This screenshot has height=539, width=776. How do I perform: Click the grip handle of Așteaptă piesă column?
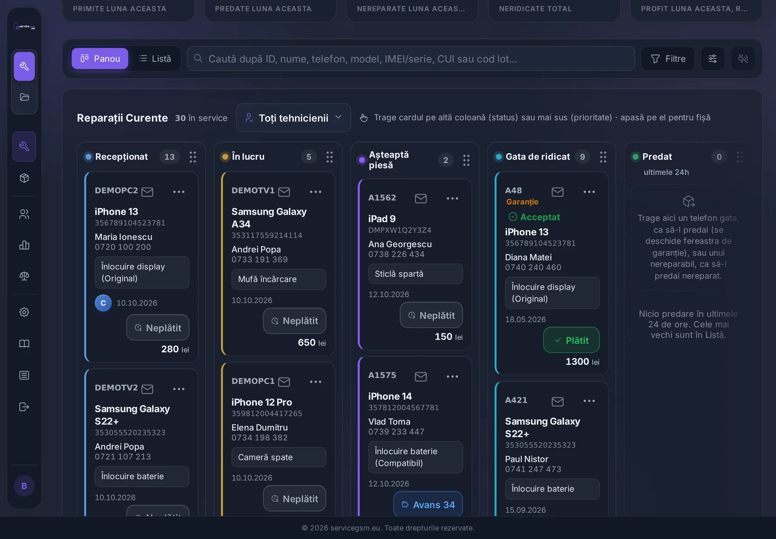466,160
